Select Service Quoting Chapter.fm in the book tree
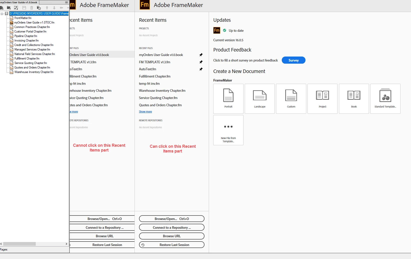411x259 pixels. pos(30,63)
